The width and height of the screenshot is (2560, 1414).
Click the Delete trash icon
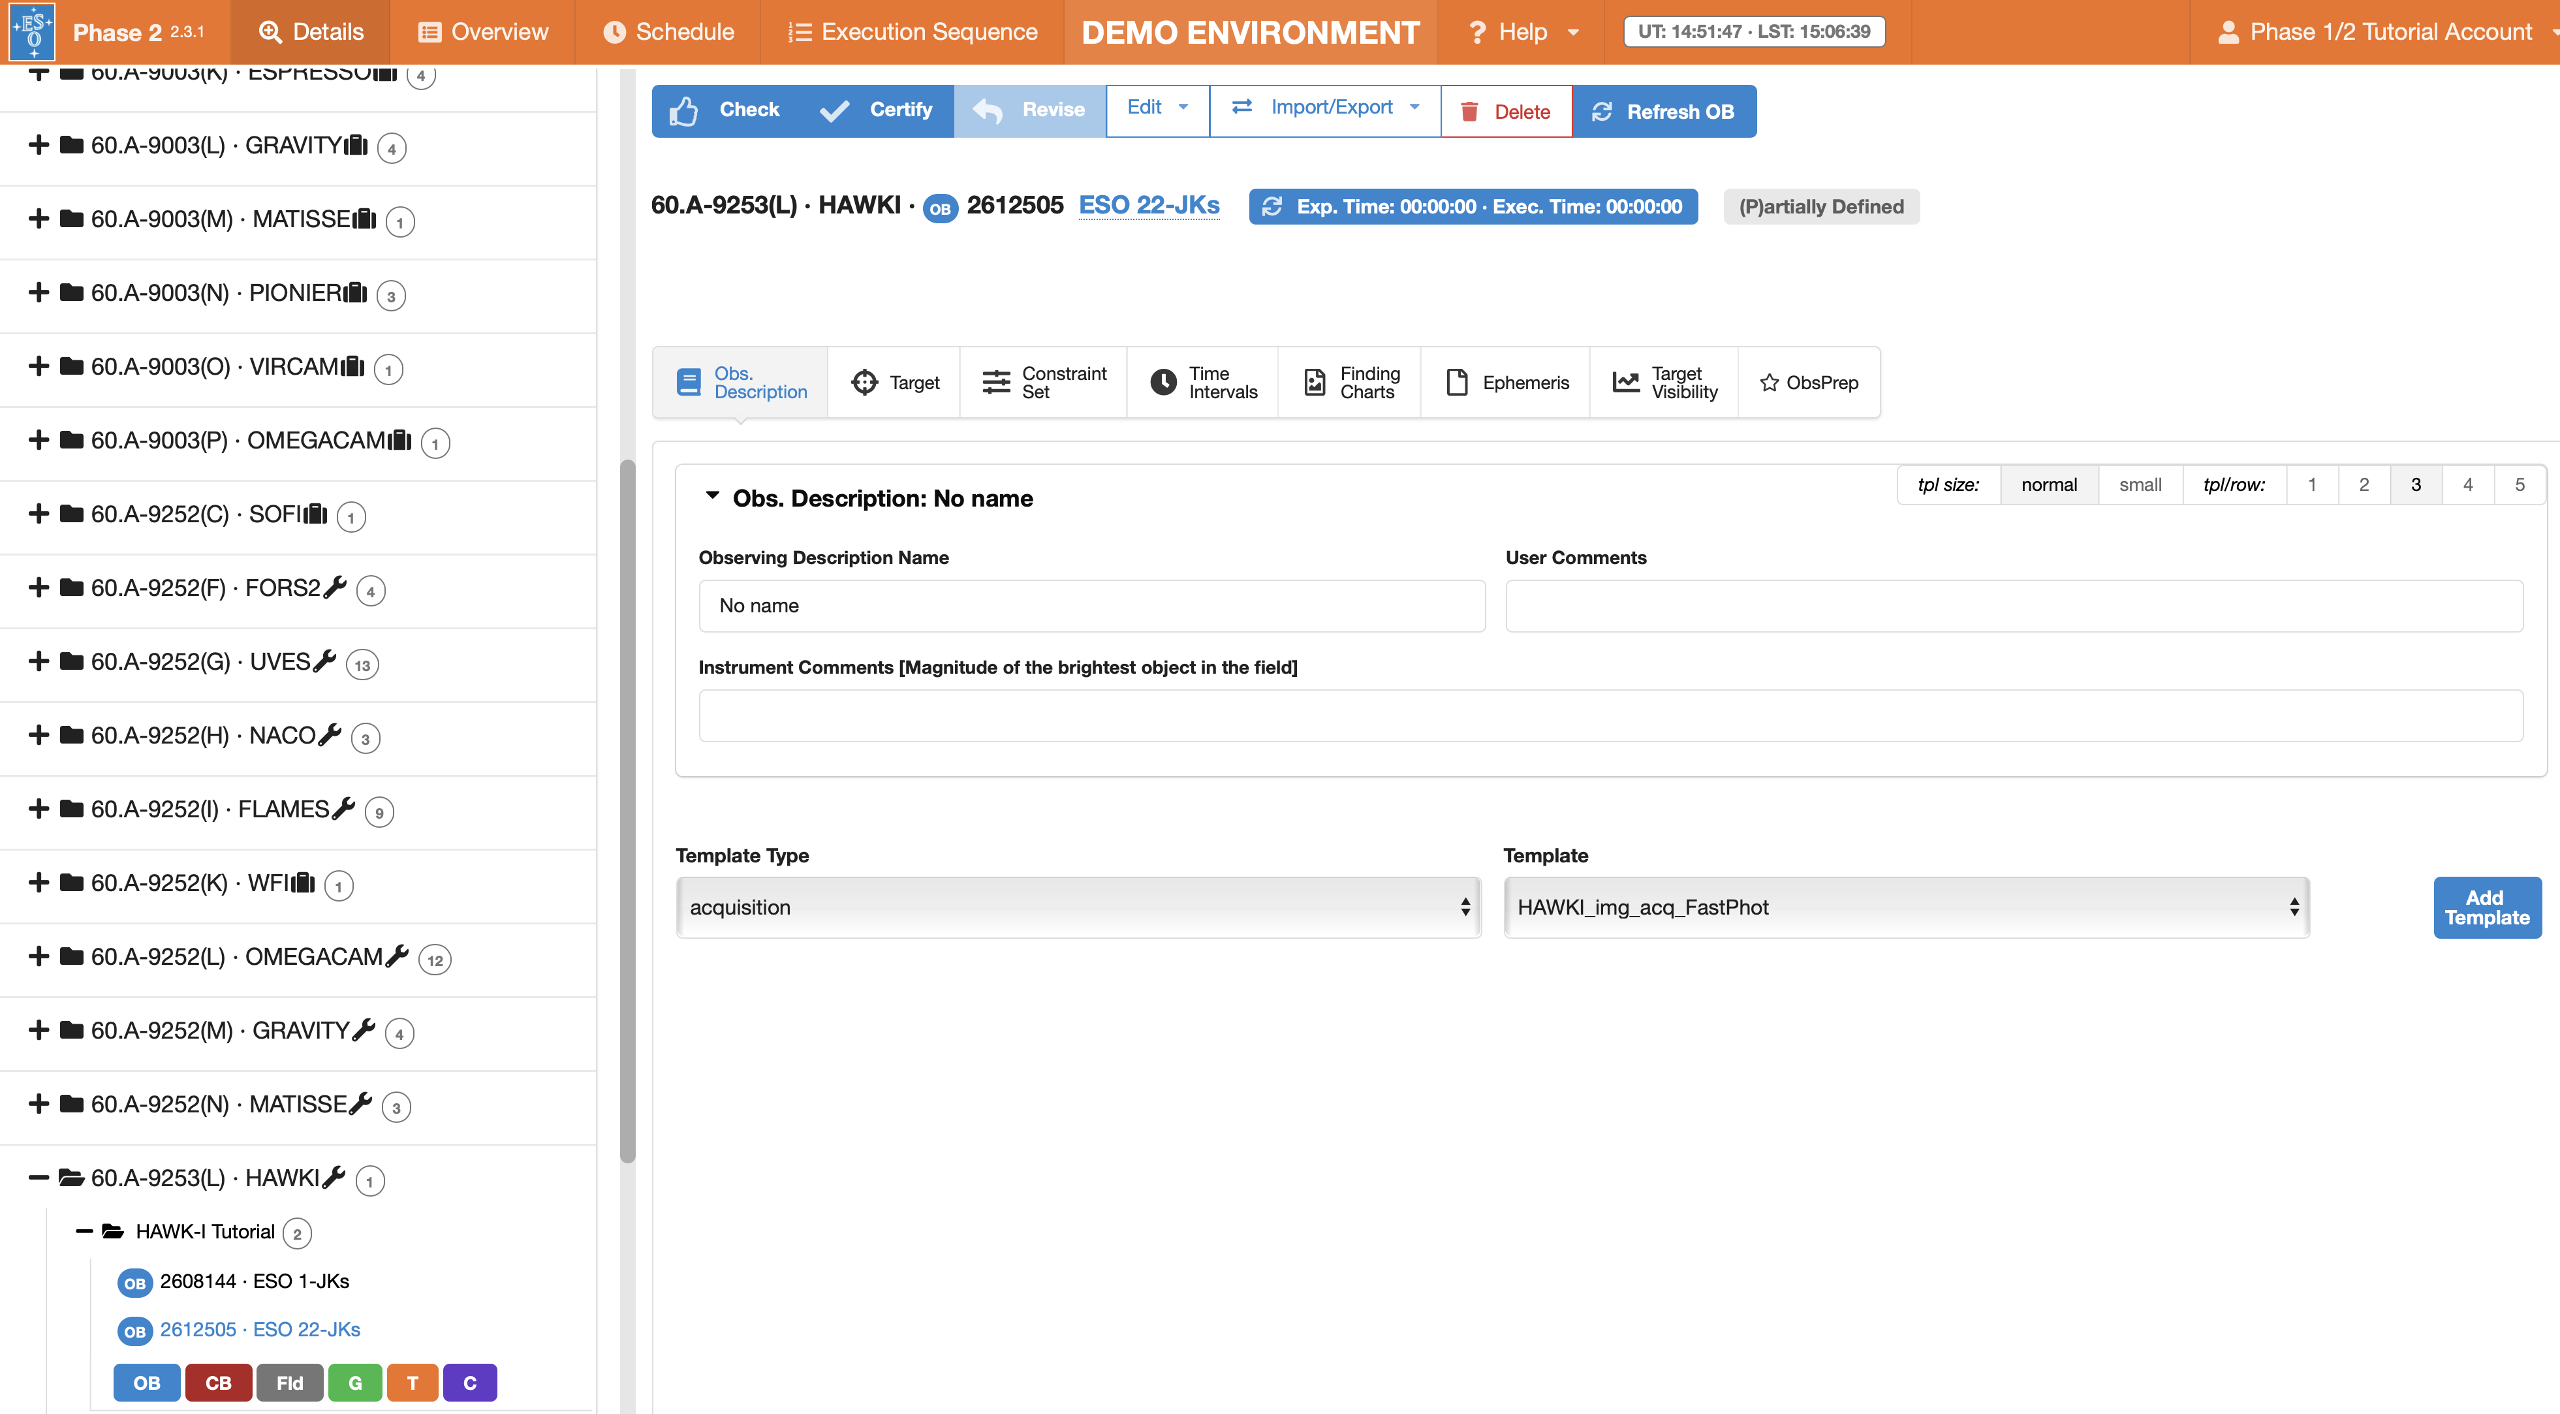pos(1470,111)
